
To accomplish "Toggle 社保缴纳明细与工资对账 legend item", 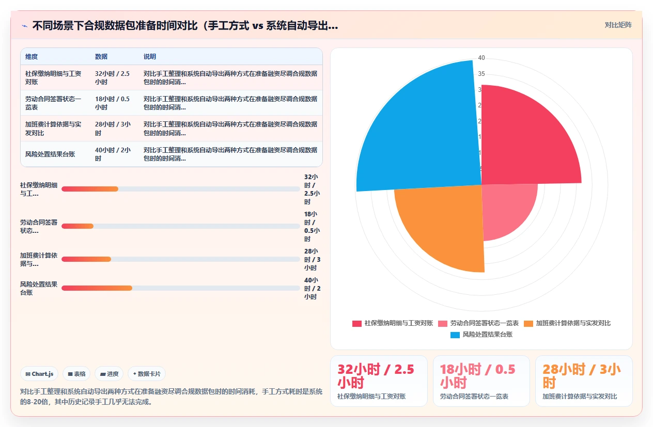I will (393, 323).
